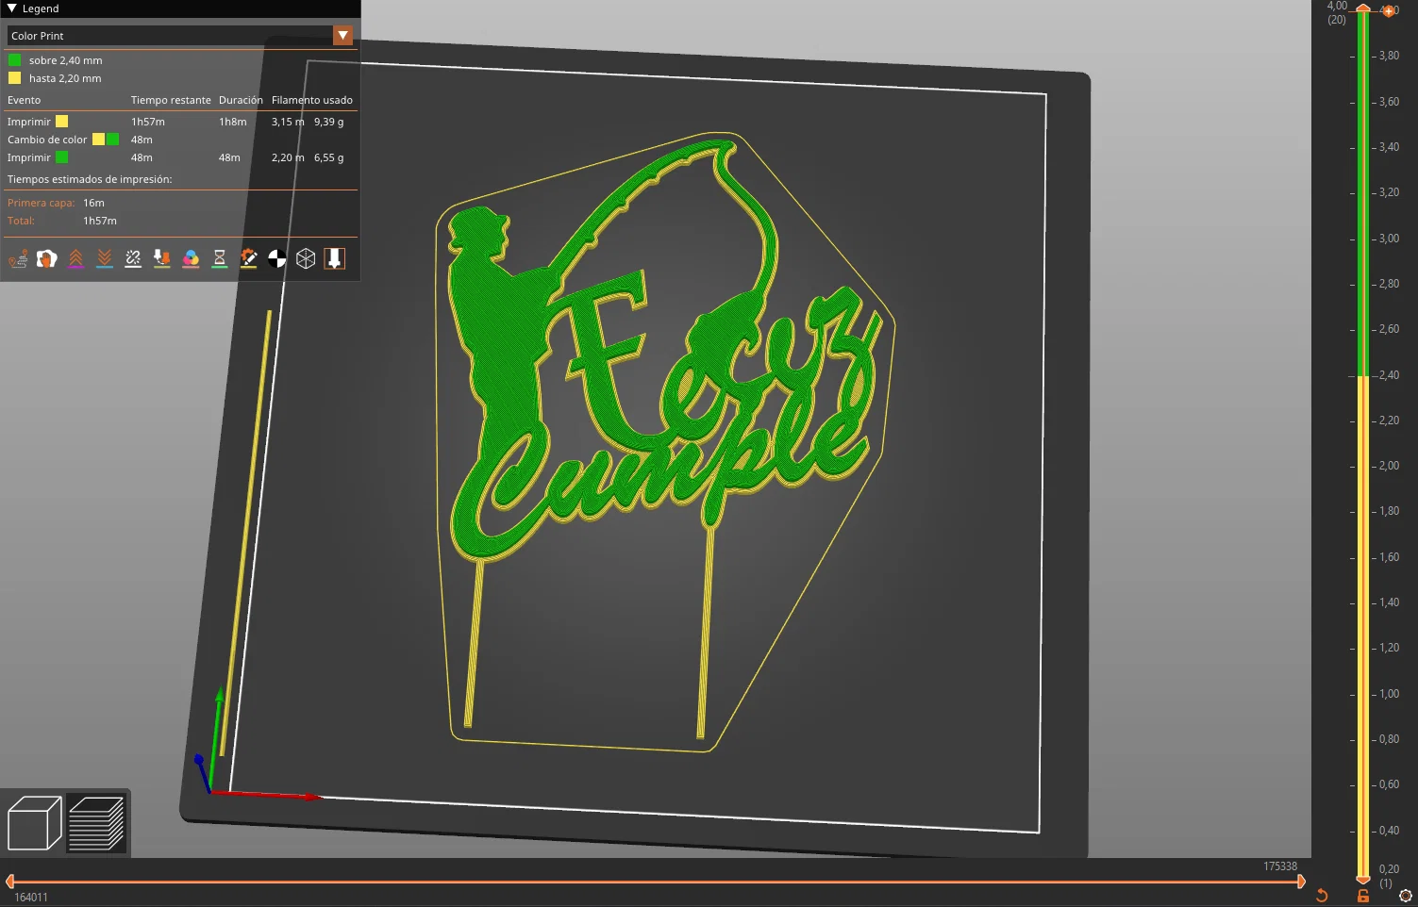The image size is (1418, 907).
Task: Toggle tool marker down-arrow icon
Action: (x=335, y=258)
